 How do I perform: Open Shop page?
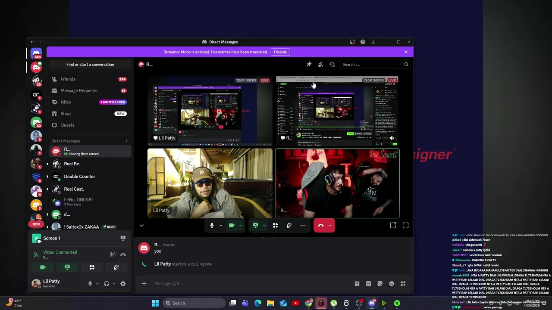tap(90, 114)
